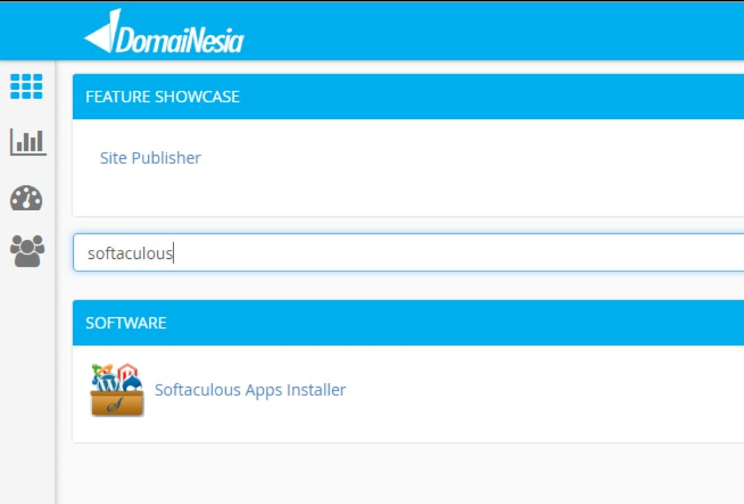This screenshot has width=744, height=504.
Task: Click the Softaculous toolbox icon
Action: (116, 390)
